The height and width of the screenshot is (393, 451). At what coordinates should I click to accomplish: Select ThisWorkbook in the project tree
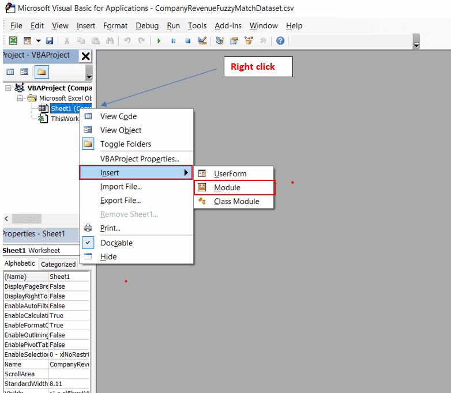(65, 119)
